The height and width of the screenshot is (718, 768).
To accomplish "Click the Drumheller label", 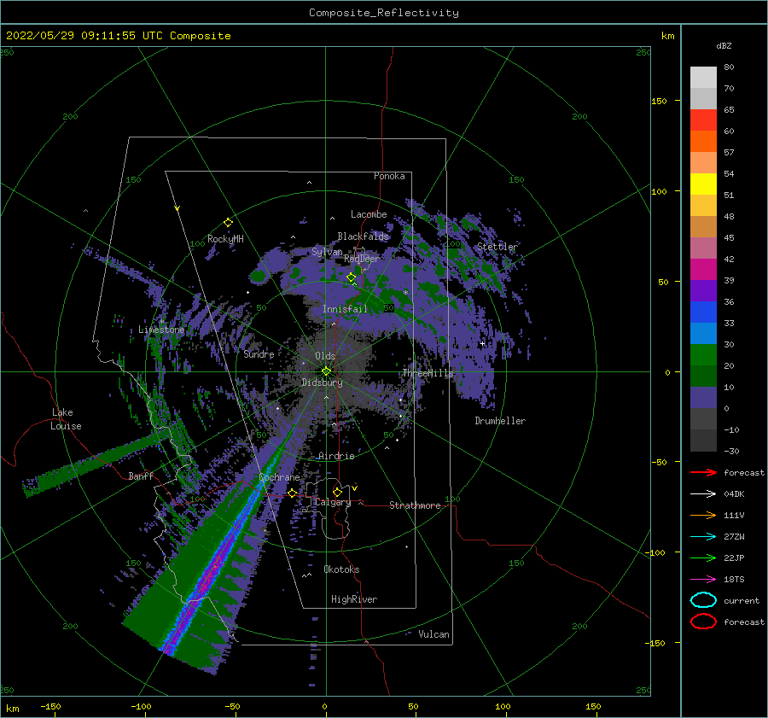I will click(x=500, y=421).
